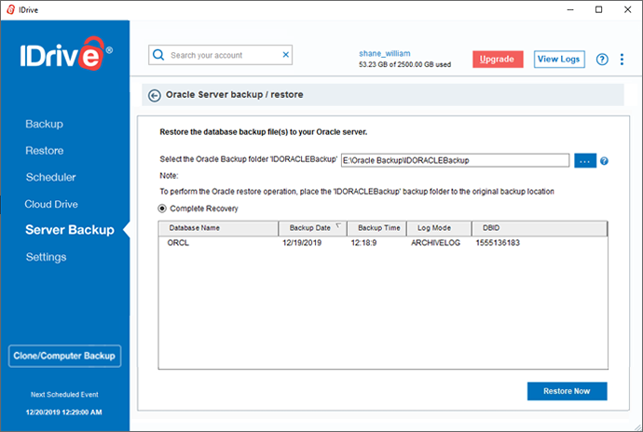Select the Complete Recovery radio button

pyautogui.click(x=162, y=209)
